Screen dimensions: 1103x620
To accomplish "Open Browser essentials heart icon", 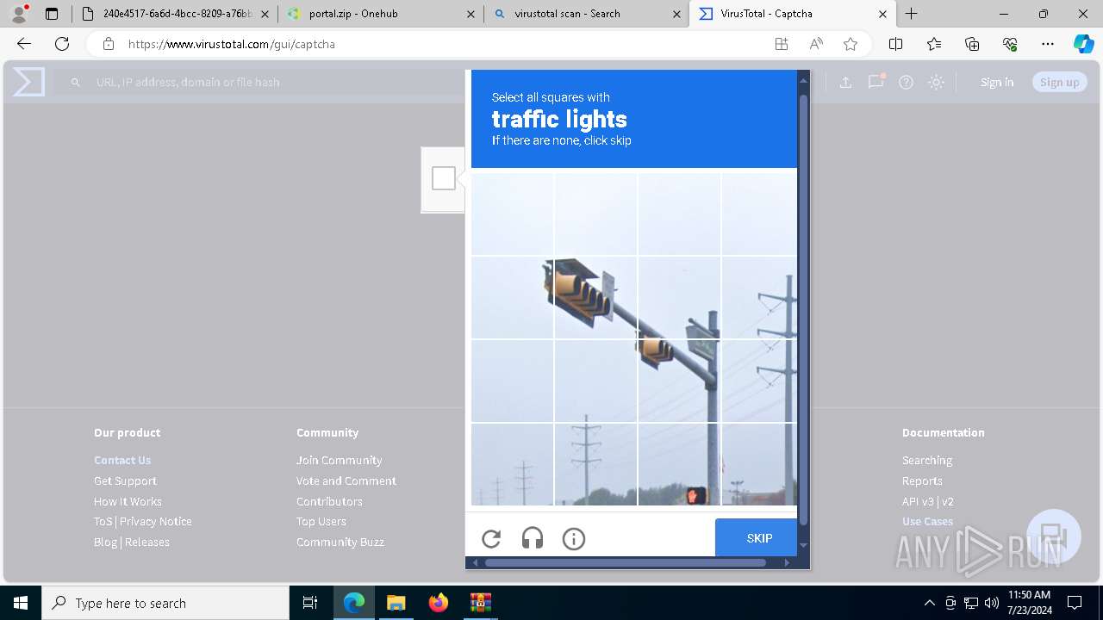I will [1010, 44].
